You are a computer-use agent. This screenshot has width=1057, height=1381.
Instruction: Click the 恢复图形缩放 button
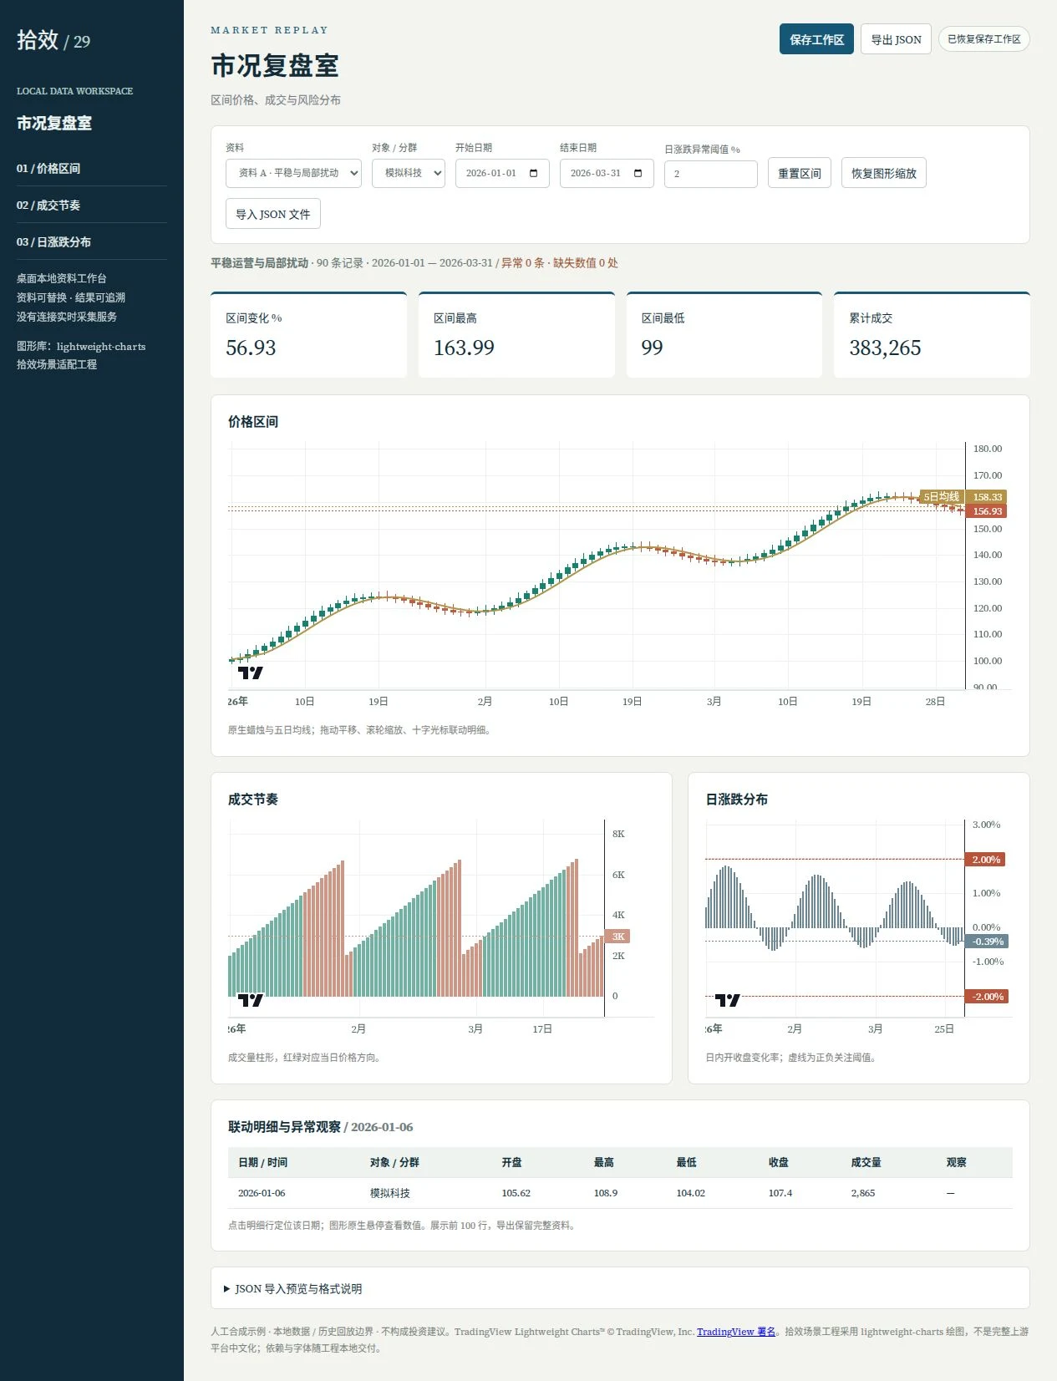[x=883, y=174]
